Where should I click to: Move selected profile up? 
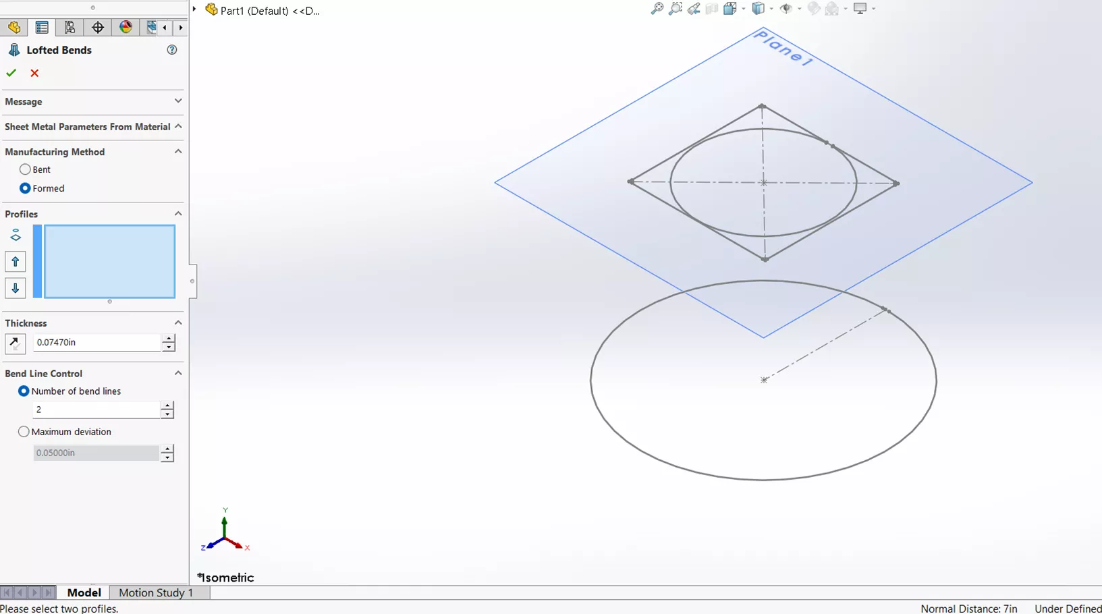click(16, 262)
